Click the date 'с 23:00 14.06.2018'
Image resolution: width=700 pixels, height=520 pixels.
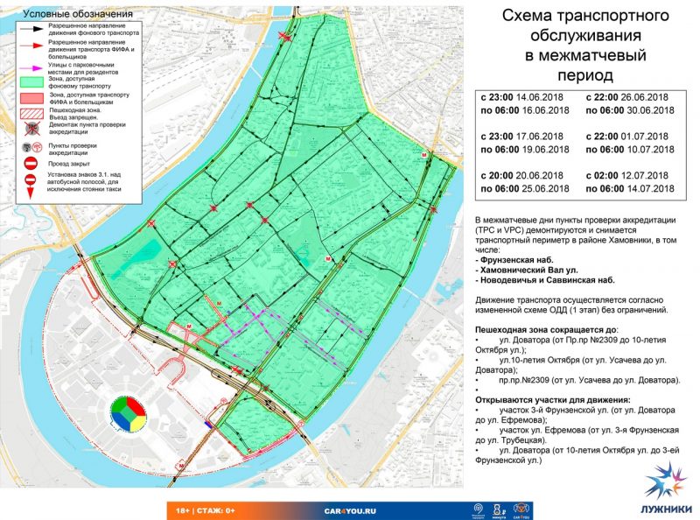coord(521,97)
